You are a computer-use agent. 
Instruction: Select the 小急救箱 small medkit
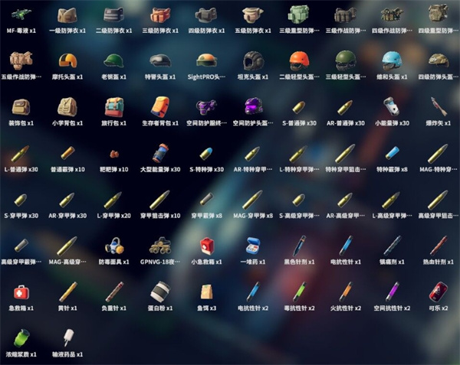pyautogui.click(x=207, y=246)
